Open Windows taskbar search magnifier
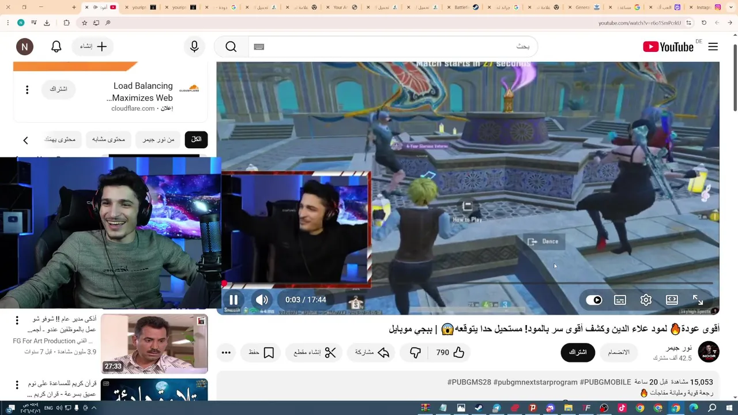 click(x=712, y=408)
